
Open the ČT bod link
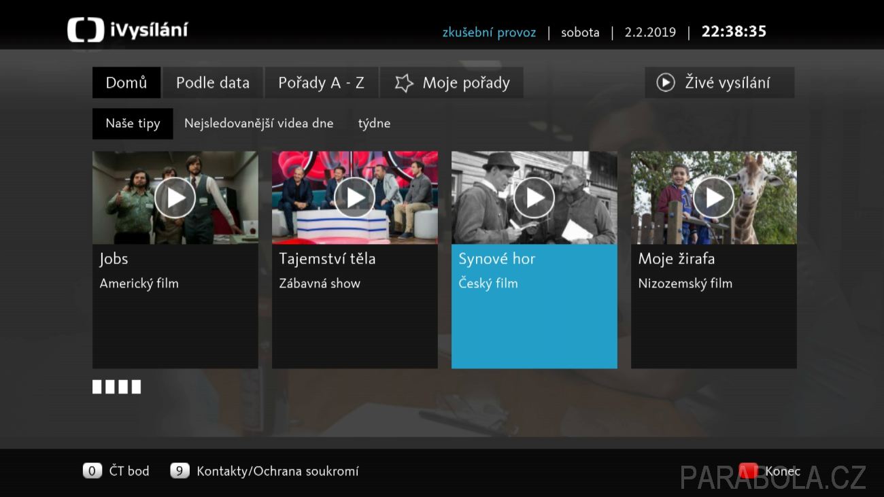[x=129, y=470]
